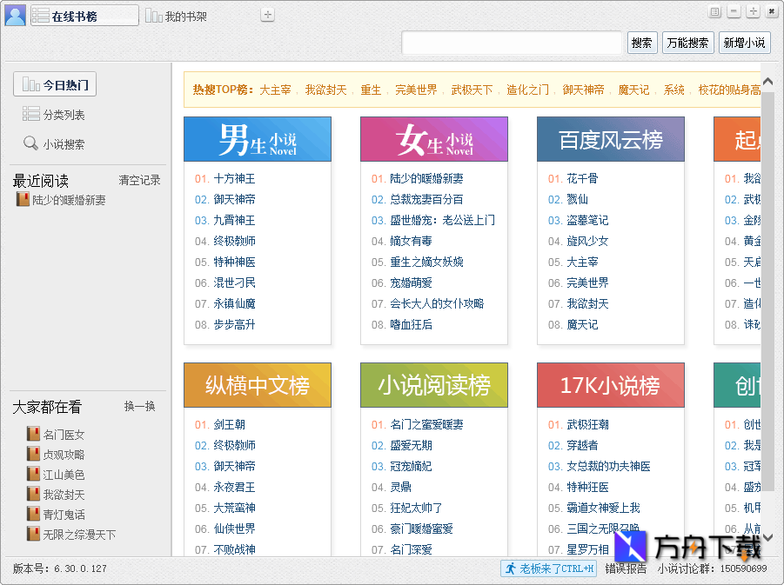Click the book icon beside 陆少的暖婚新妻

pos(22,198)
